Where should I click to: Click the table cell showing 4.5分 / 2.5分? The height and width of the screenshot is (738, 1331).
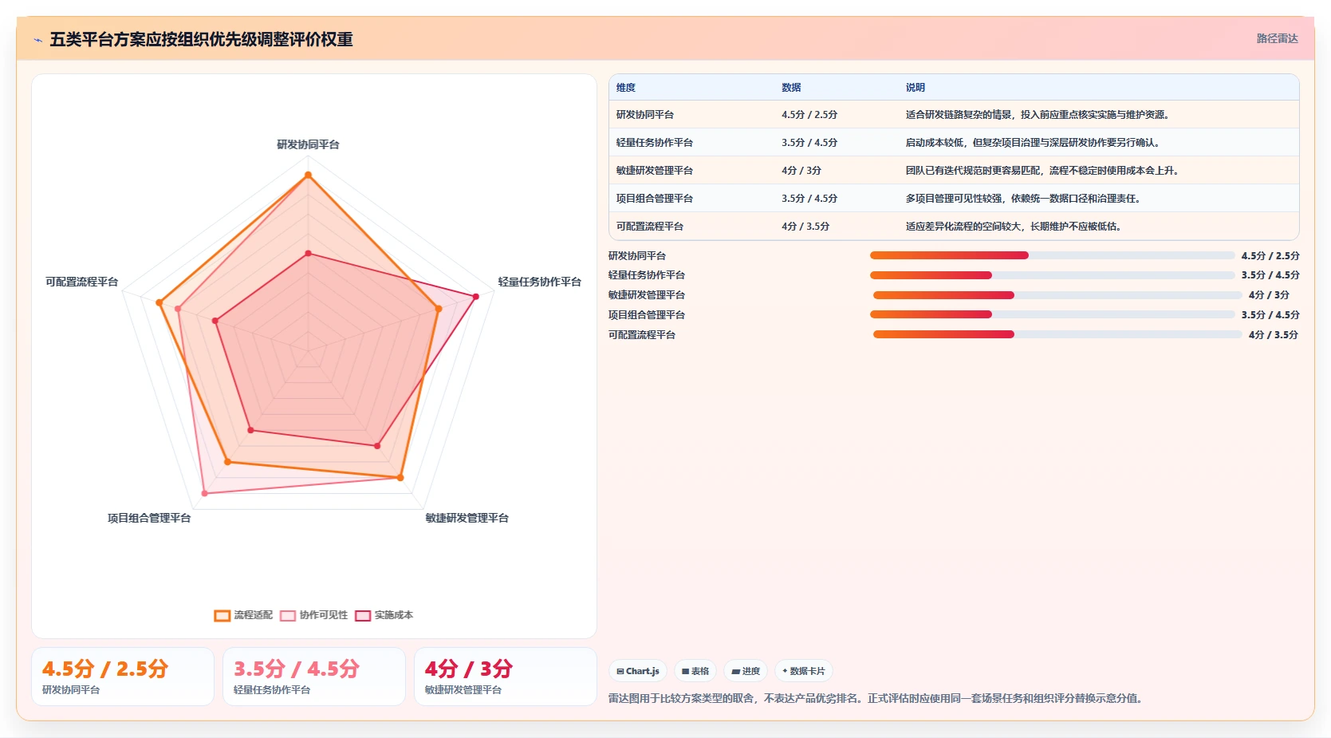pyautogui.click(x=837, y=115)
